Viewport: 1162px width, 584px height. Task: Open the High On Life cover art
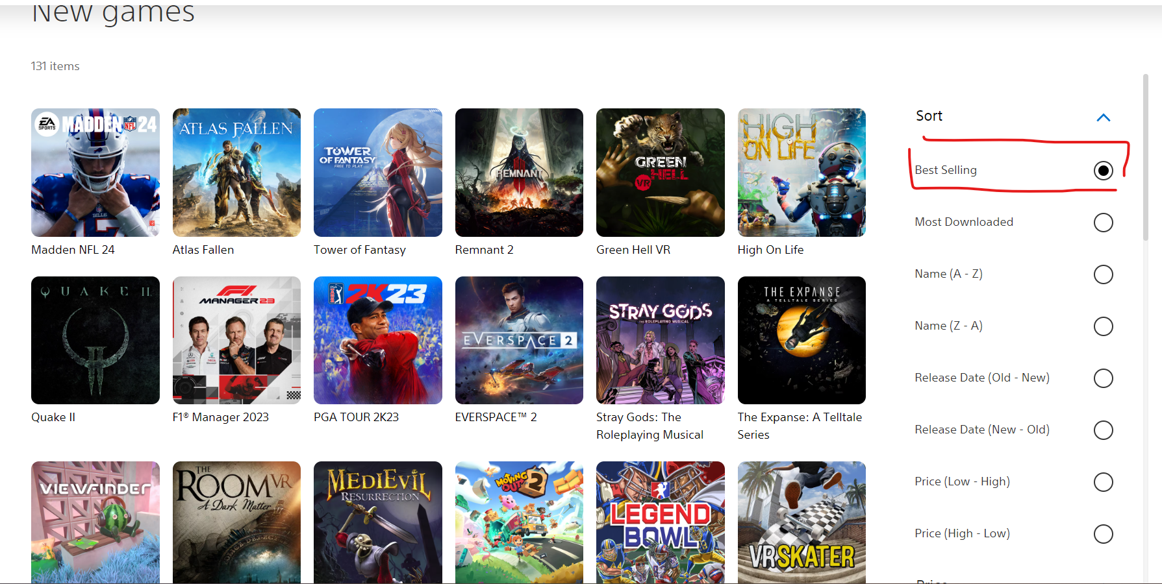pos(802,173)
